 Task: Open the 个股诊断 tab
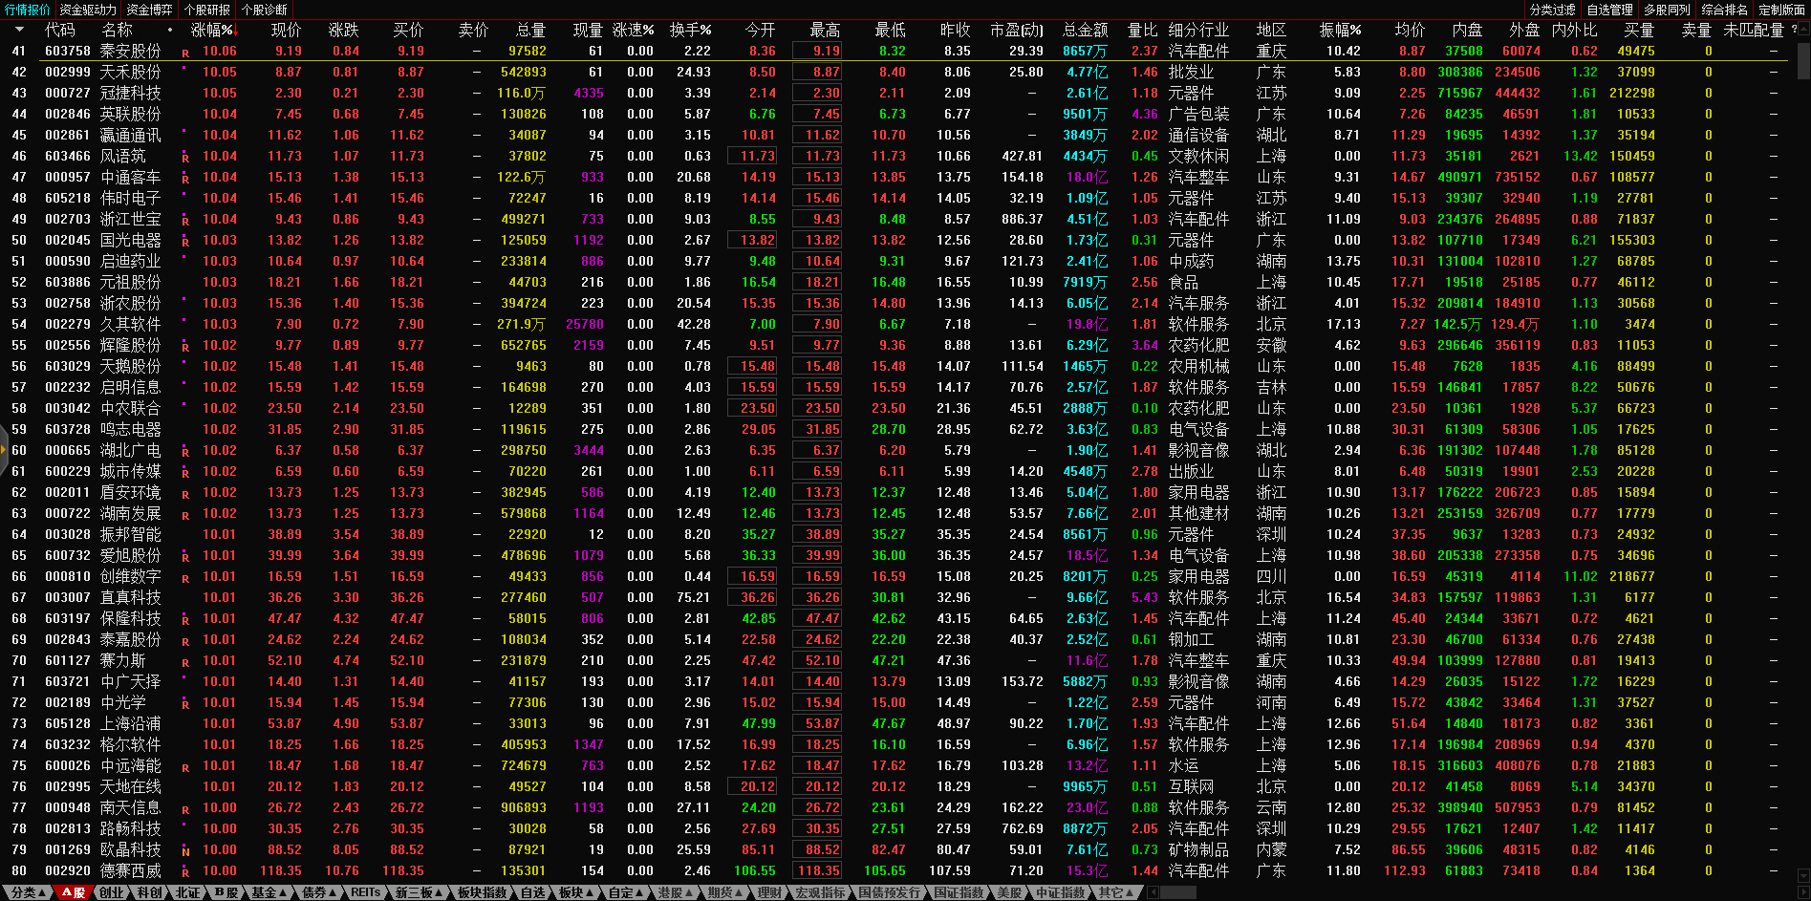[x=265, y=10]
